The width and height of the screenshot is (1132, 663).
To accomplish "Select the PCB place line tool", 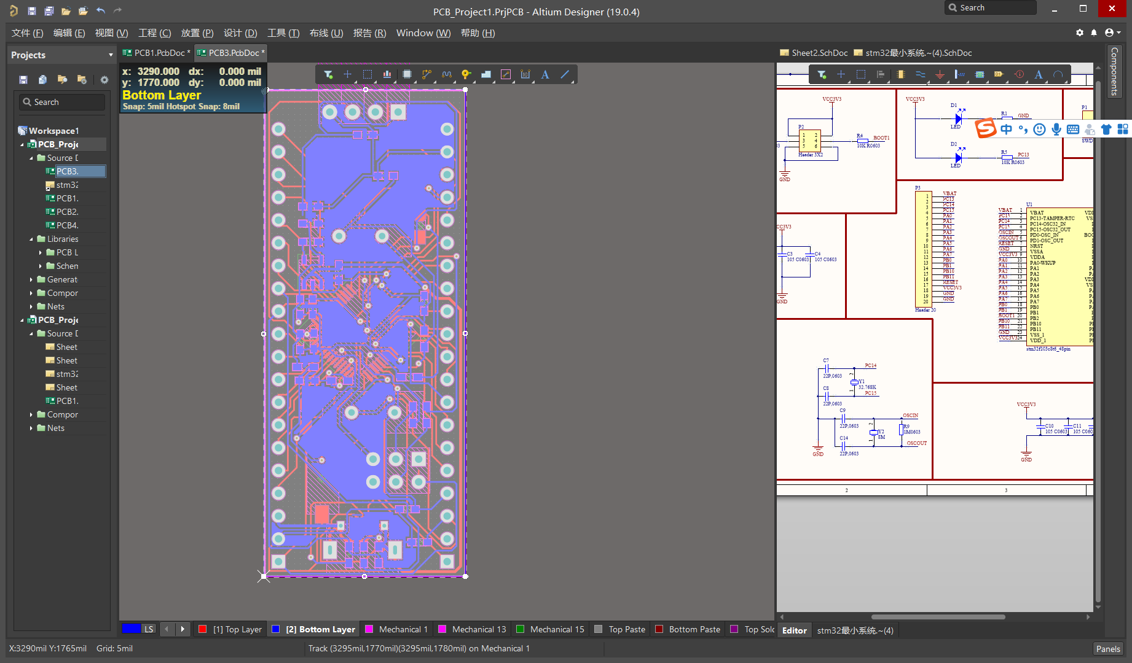I will pyautogui.click(x=565, y=74).
